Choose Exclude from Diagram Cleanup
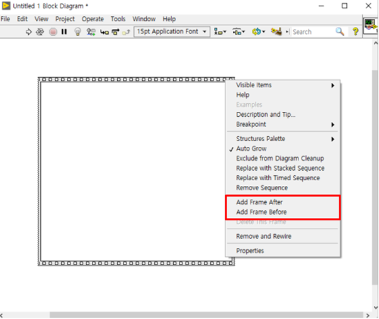Screen dimensions: 379x319 (283, 158)
